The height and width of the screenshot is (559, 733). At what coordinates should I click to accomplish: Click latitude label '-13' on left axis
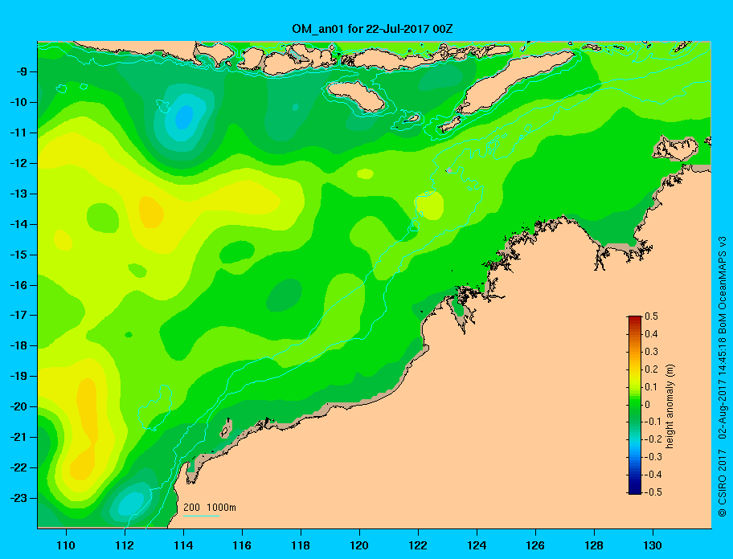19,194
